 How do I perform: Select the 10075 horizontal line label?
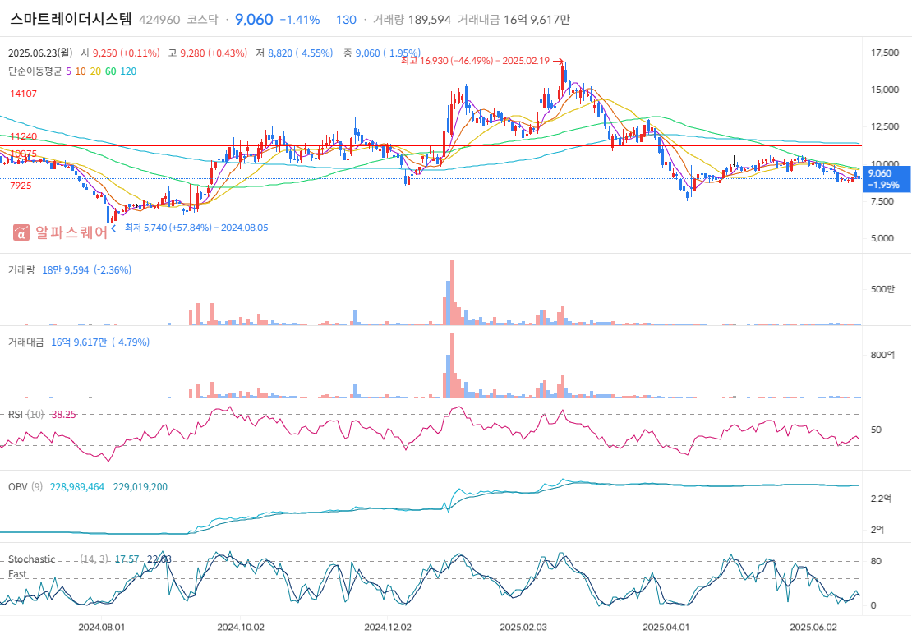pos(23,154)
